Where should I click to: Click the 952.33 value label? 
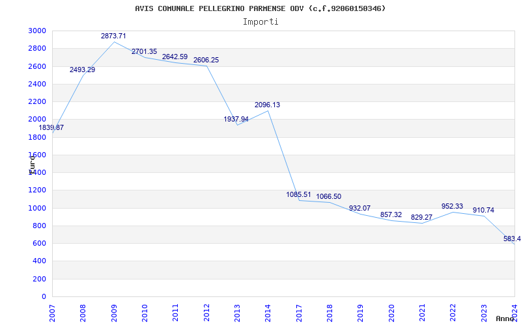[x=452, y=206]
